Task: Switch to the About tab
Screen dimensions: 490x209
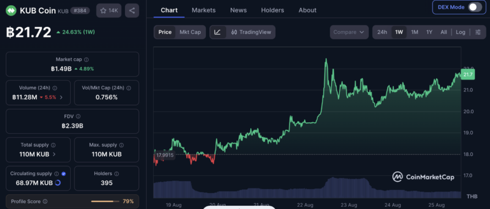Action: pos(308,11)
